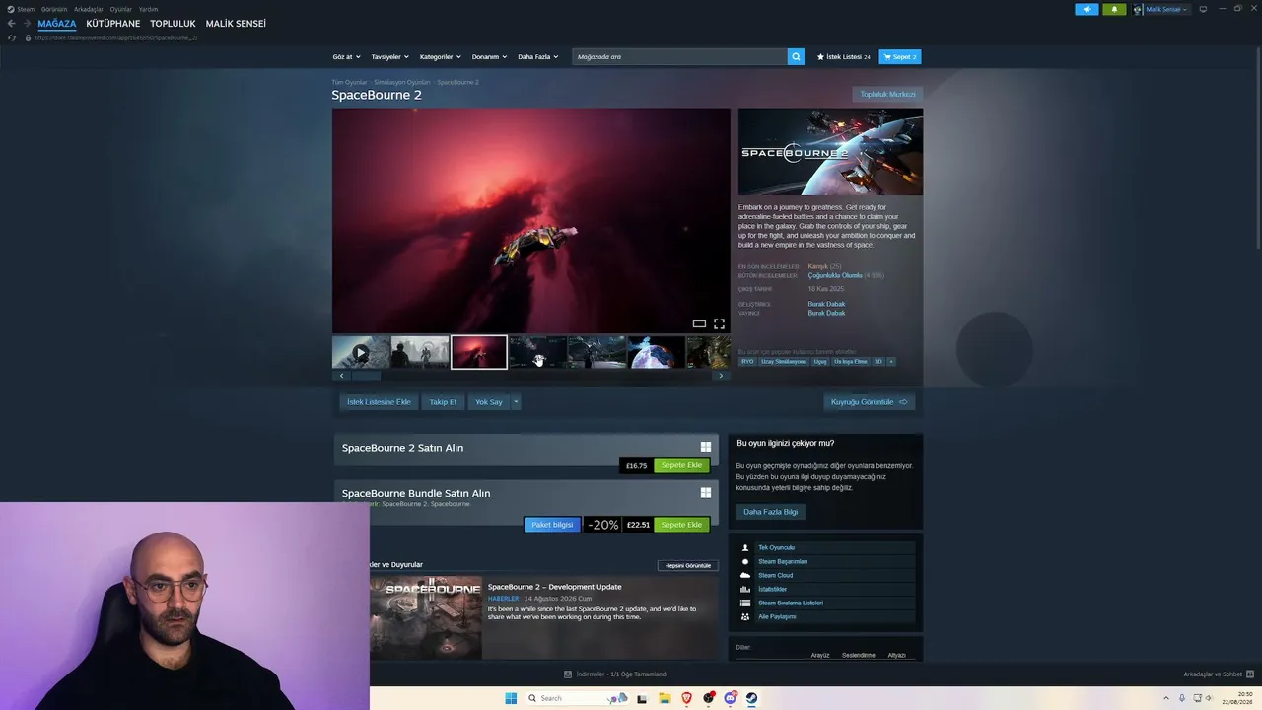The height and width of the screenshot is (710, 1262).
Task: Click Daha Fazla Bilgi button
Action: 771,512
